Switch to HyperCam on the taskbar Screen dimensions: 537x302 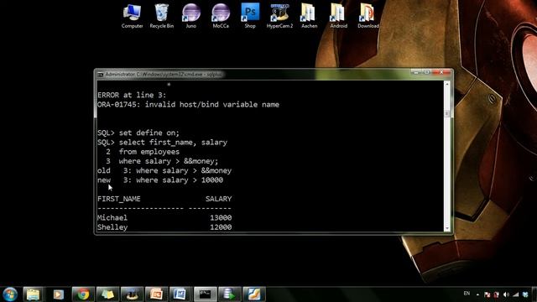point(132,294)
